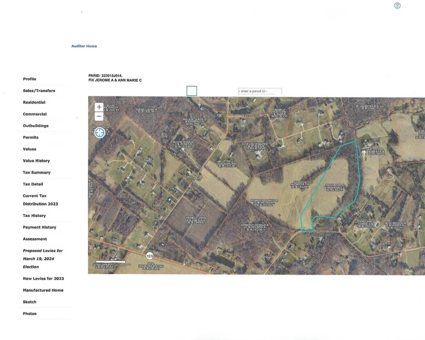Go to Auditor Home link
The image size is (425, 340).
[x=84, y=46]
